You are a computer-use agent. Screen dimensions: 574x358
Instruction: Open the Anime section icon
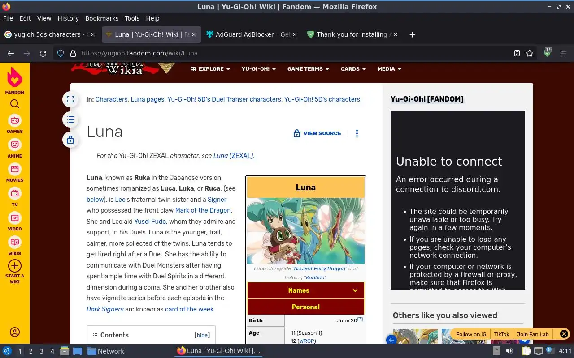[15, 145]
